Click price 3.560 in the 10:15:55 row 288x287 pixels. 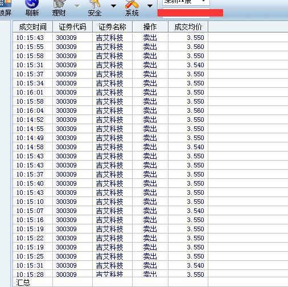click(x=195, y=47)
